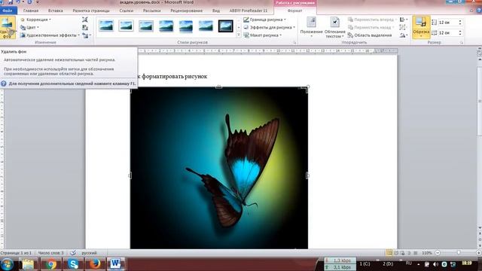Apply the fifth picture style thumbnail
The image size is (482, 271).
(x=186, y=26)
